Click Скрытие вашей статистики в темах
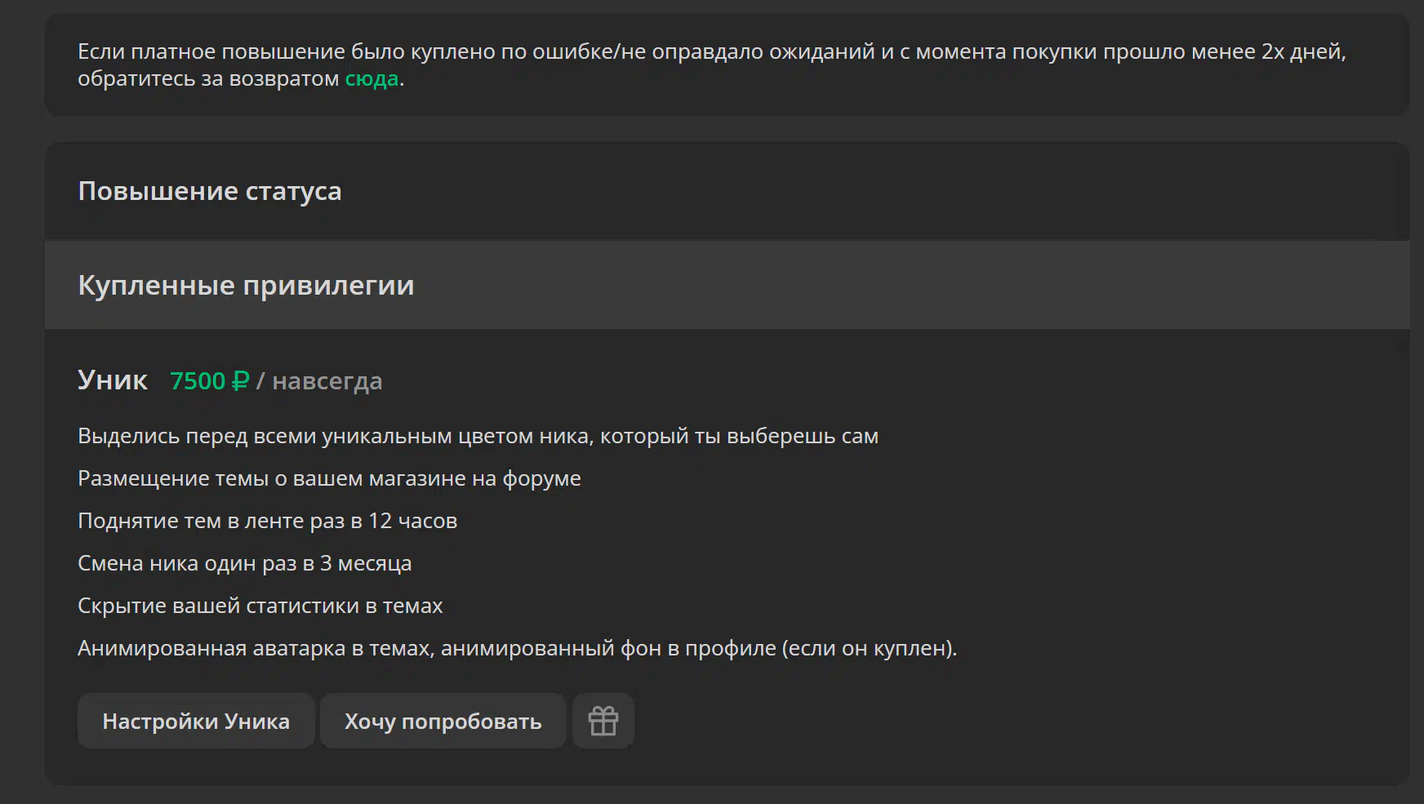 click(x=260, y=606)
